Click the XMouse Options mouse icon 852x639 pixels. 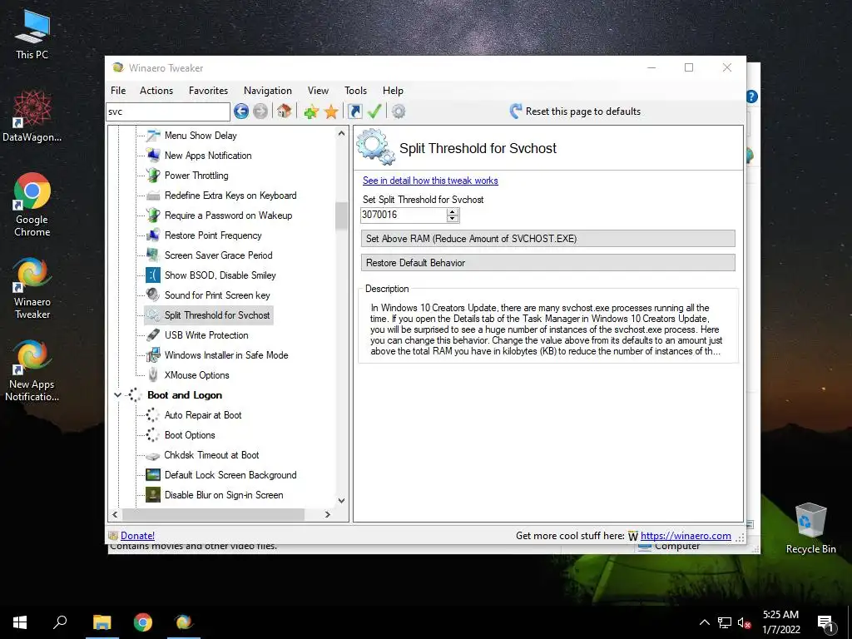tap(153, 375)
